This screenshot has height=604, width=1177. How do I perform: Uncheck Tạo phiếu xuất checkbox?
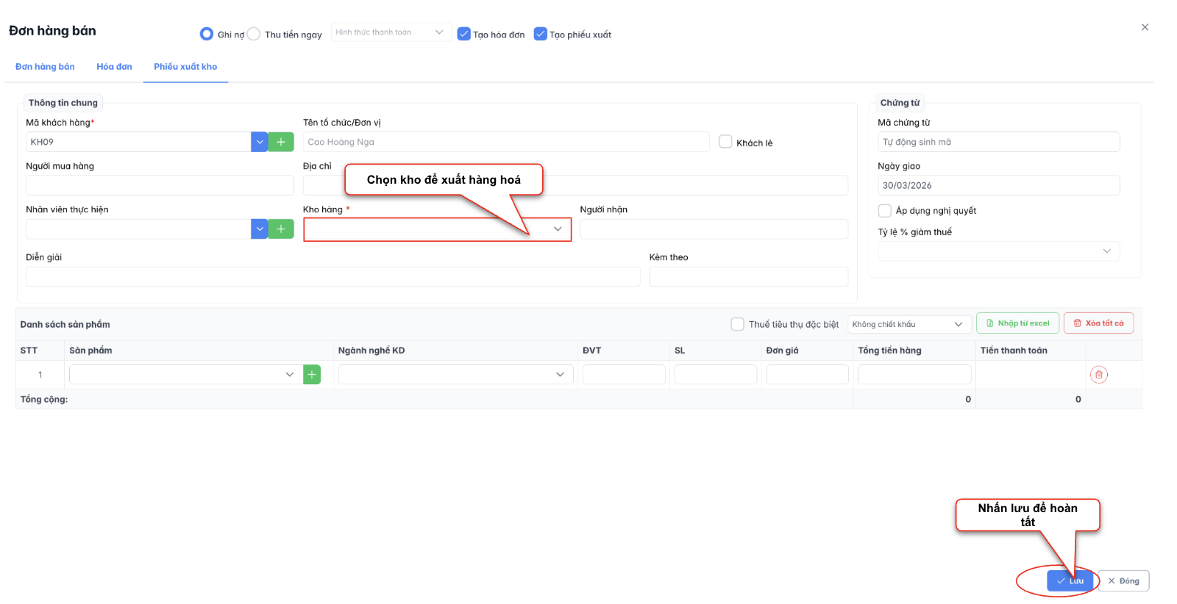pos(541,34)
